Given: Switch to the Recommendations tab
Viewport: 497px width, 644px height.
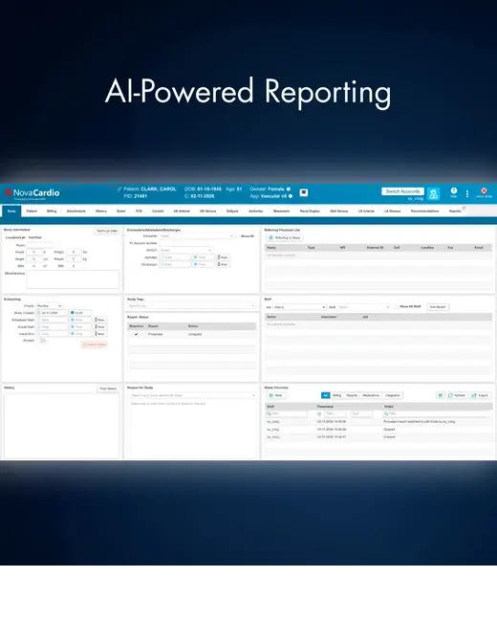Looking at the screenshot, I should coord(424,211).
